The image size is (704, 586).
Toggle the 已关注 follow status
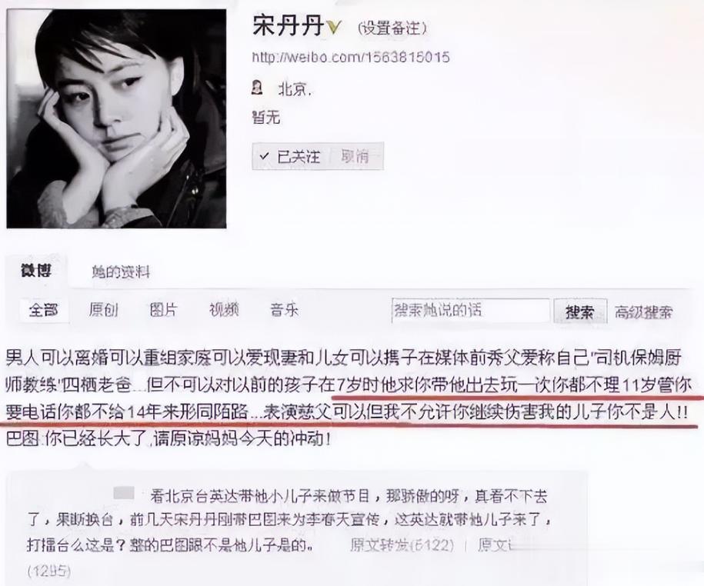click(x=291, y=156)
